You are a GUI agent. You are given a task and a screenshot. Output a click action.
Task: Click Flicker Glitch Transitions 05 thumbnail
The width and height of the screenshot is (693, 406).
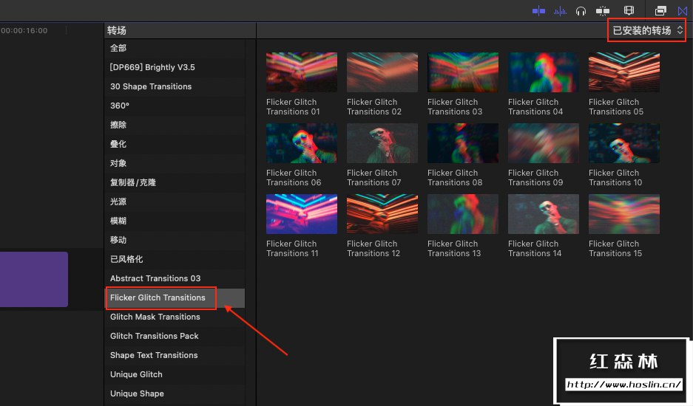(x=624, y=72)
